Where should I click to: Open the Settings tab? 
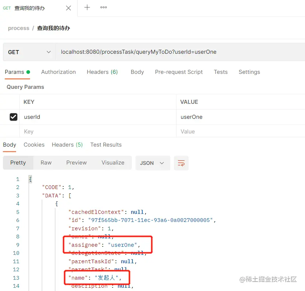(x=249, y=72)
